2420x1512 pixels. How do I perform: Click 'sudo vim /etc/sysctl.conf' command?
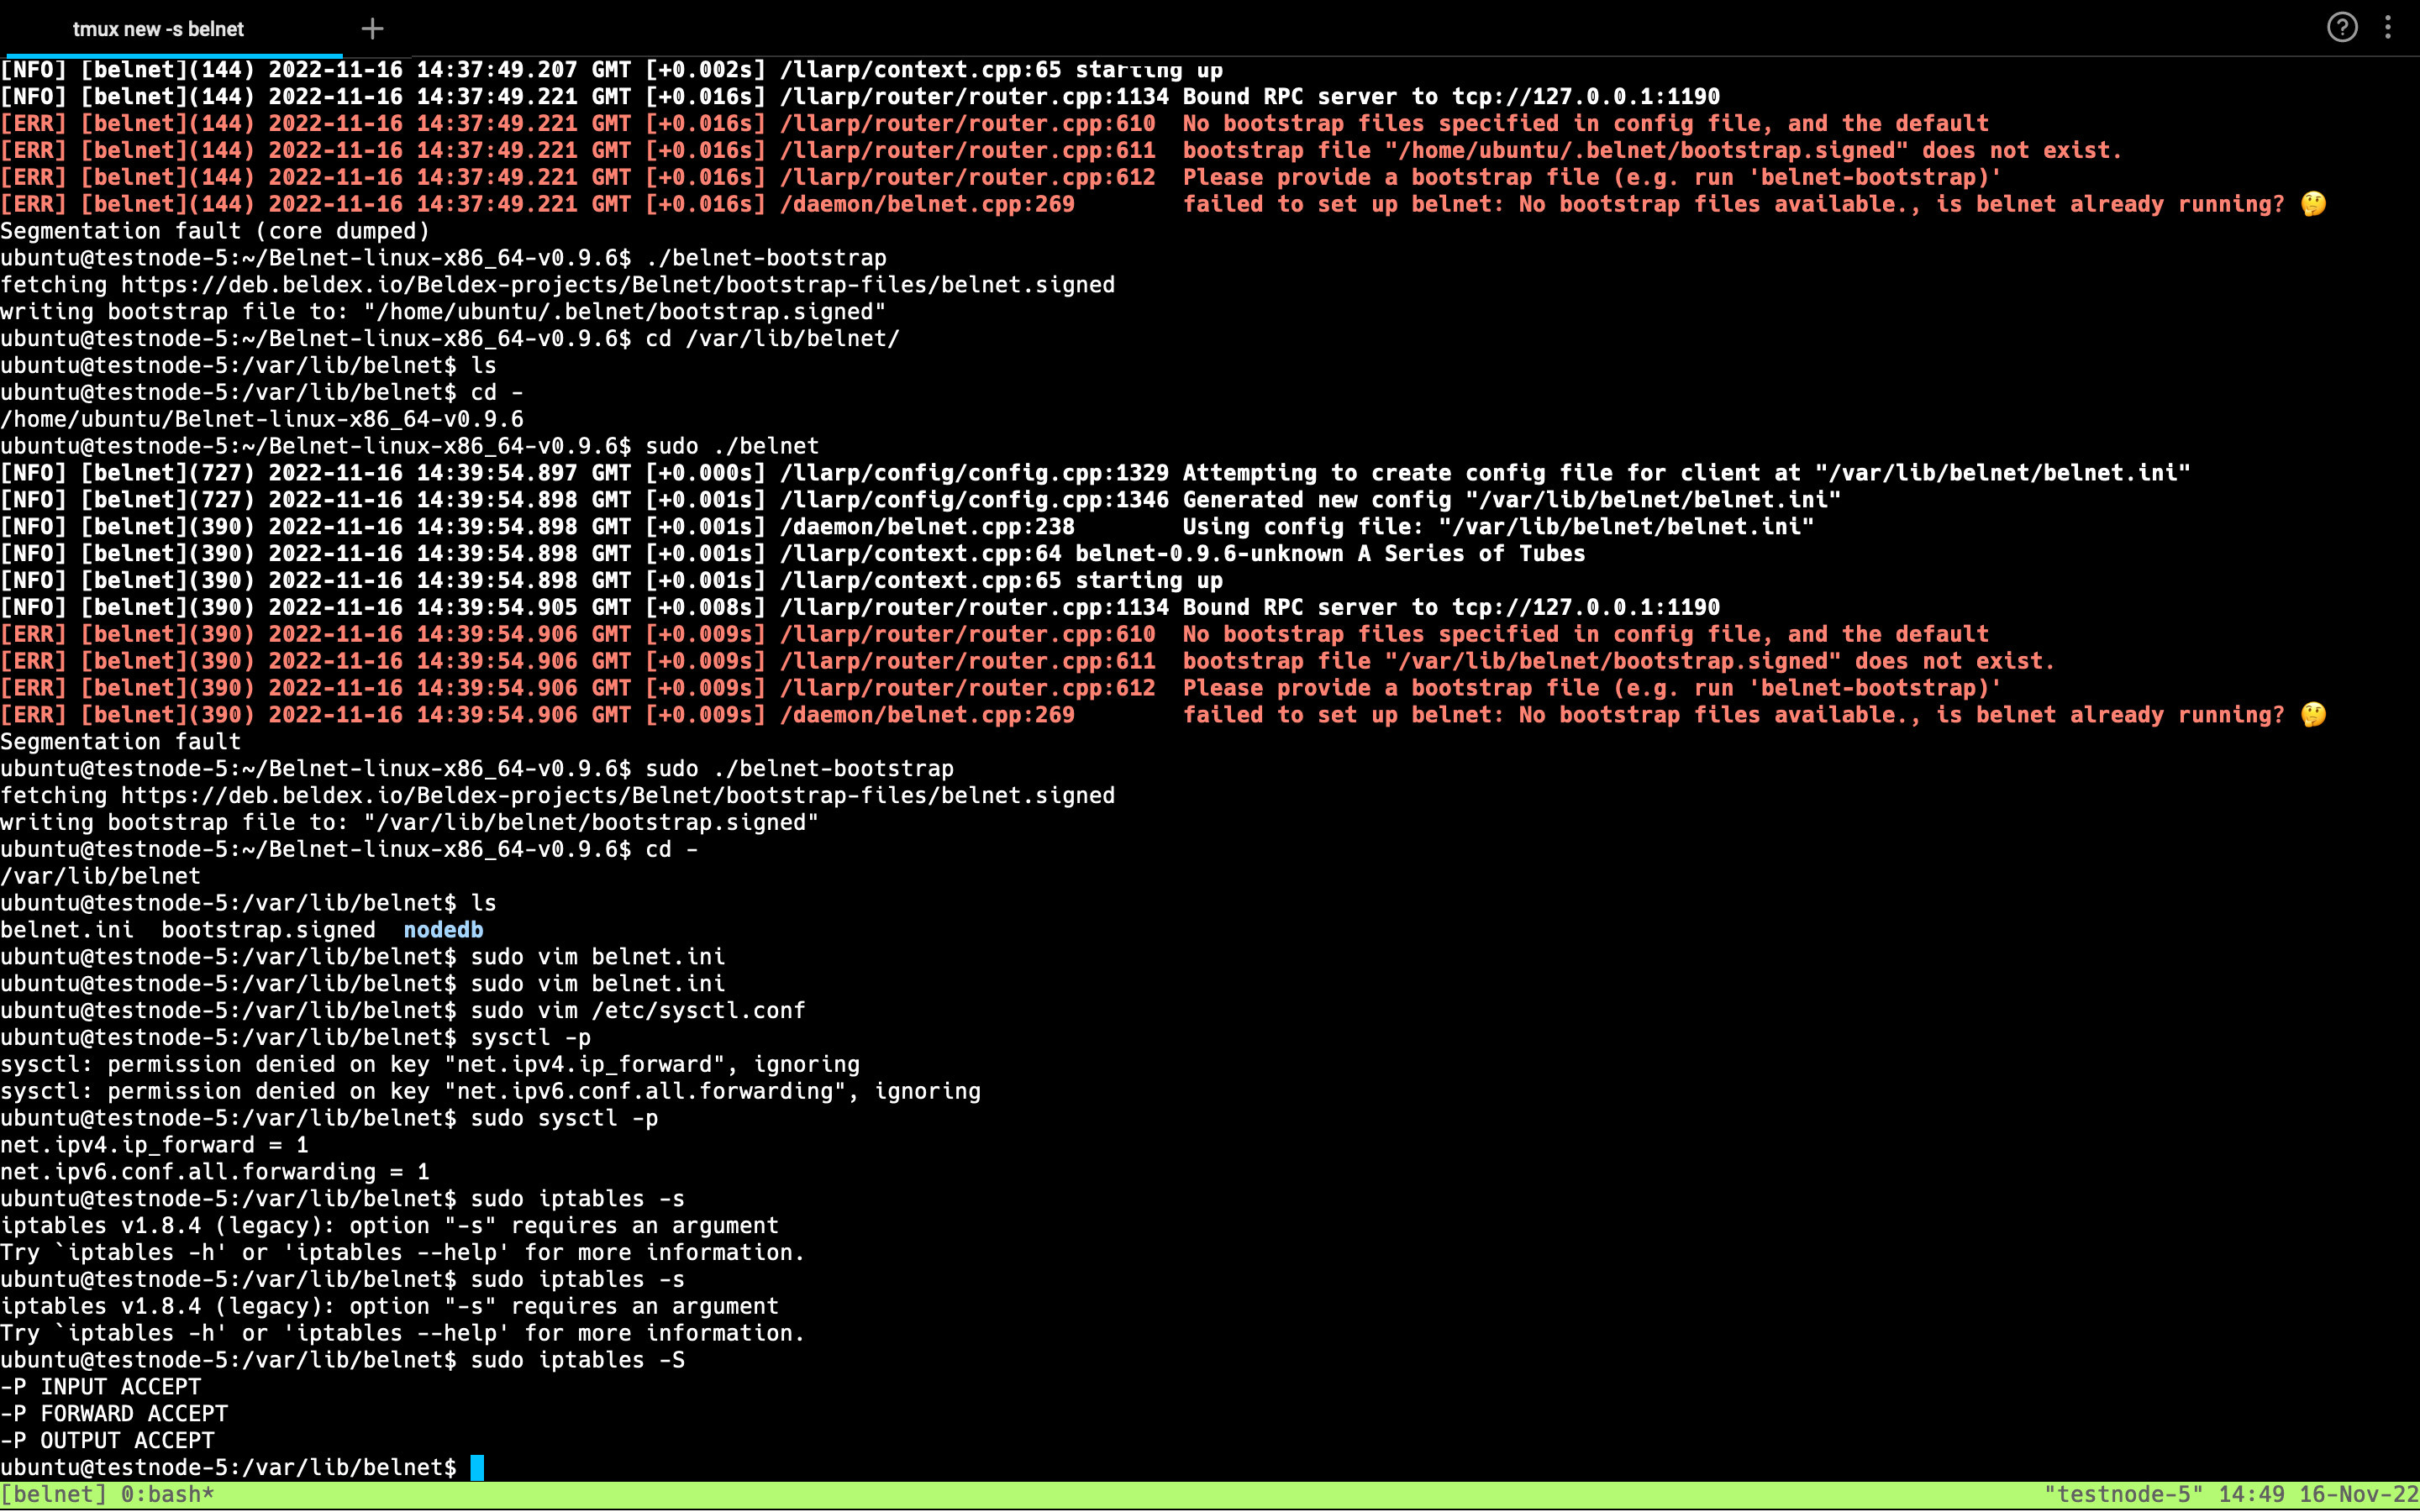coord(638,1011)
